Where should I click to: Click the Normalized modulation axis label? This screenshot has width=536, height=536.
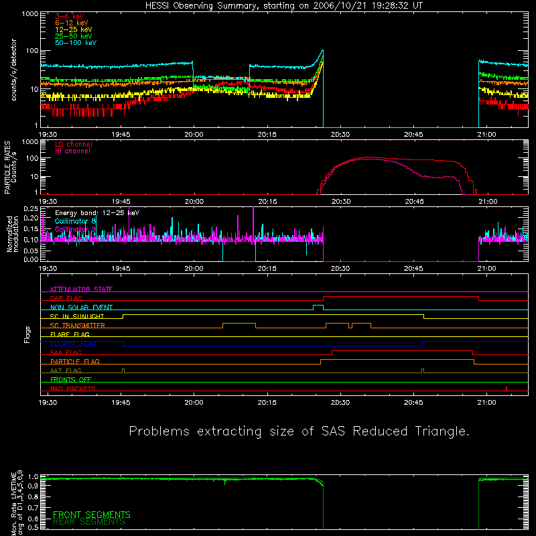pyautogui.click(x=12, y=234)
